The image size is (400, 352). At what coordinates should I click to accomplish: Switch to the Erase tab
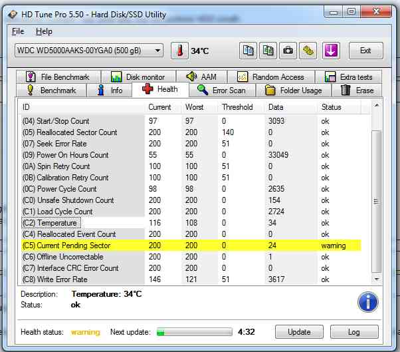[357, 90]
